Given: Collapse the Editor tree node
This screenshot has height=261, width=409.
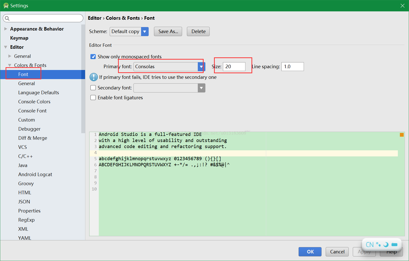Looking at the screenshot, I should coord(6,47).
